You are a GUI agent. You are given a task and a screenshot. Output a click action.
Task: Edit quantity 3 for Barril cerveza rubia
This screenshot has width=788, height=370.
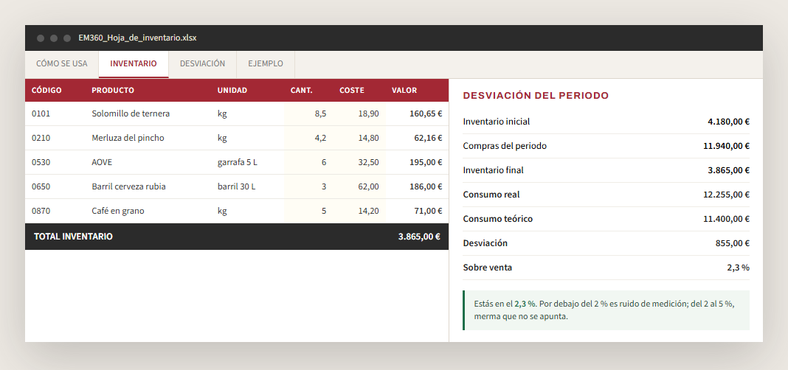point(308,186)
